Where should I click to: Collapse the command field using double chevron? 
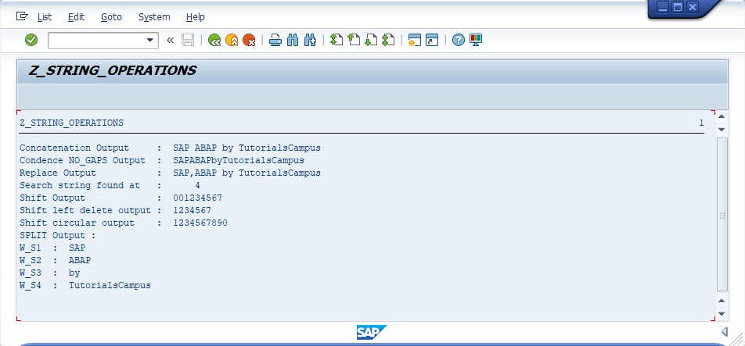pyautogui.click(x=170, y=41)
